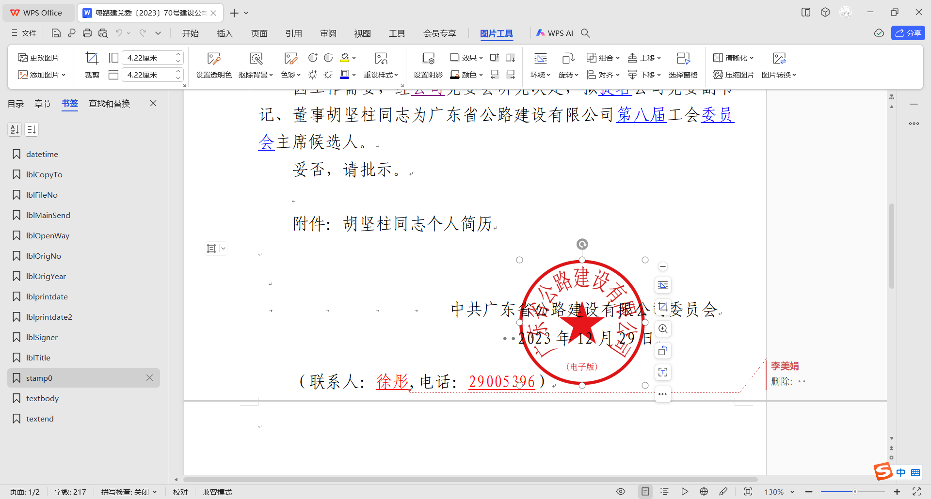931x499 pixels.
Task: Switch to web layout view globe icon
Action: point(704,492)
